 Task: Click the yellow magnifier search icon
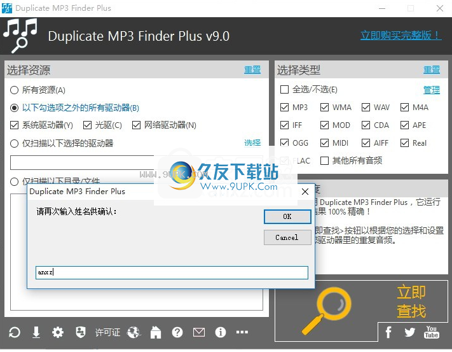[x=327, y=310]
